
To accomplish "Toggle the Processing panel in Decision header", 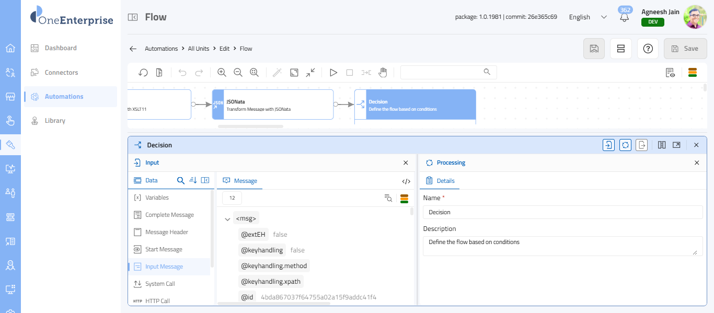I will click(x=625, y=145).
